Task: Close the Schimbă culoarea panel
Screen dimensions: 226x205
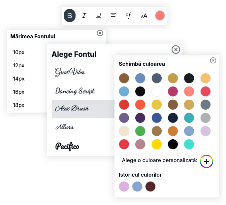Action: click(x=213, y=60)
